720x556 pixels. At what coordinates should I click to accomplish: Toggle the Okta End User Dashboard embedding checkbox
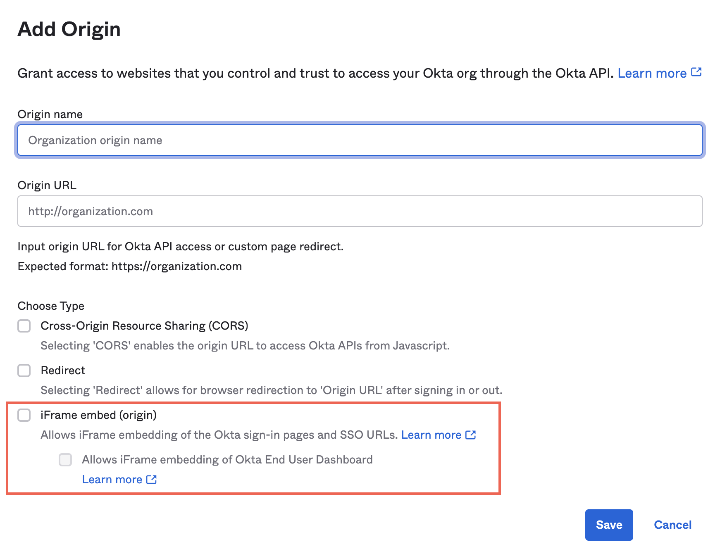coord(65,460)
